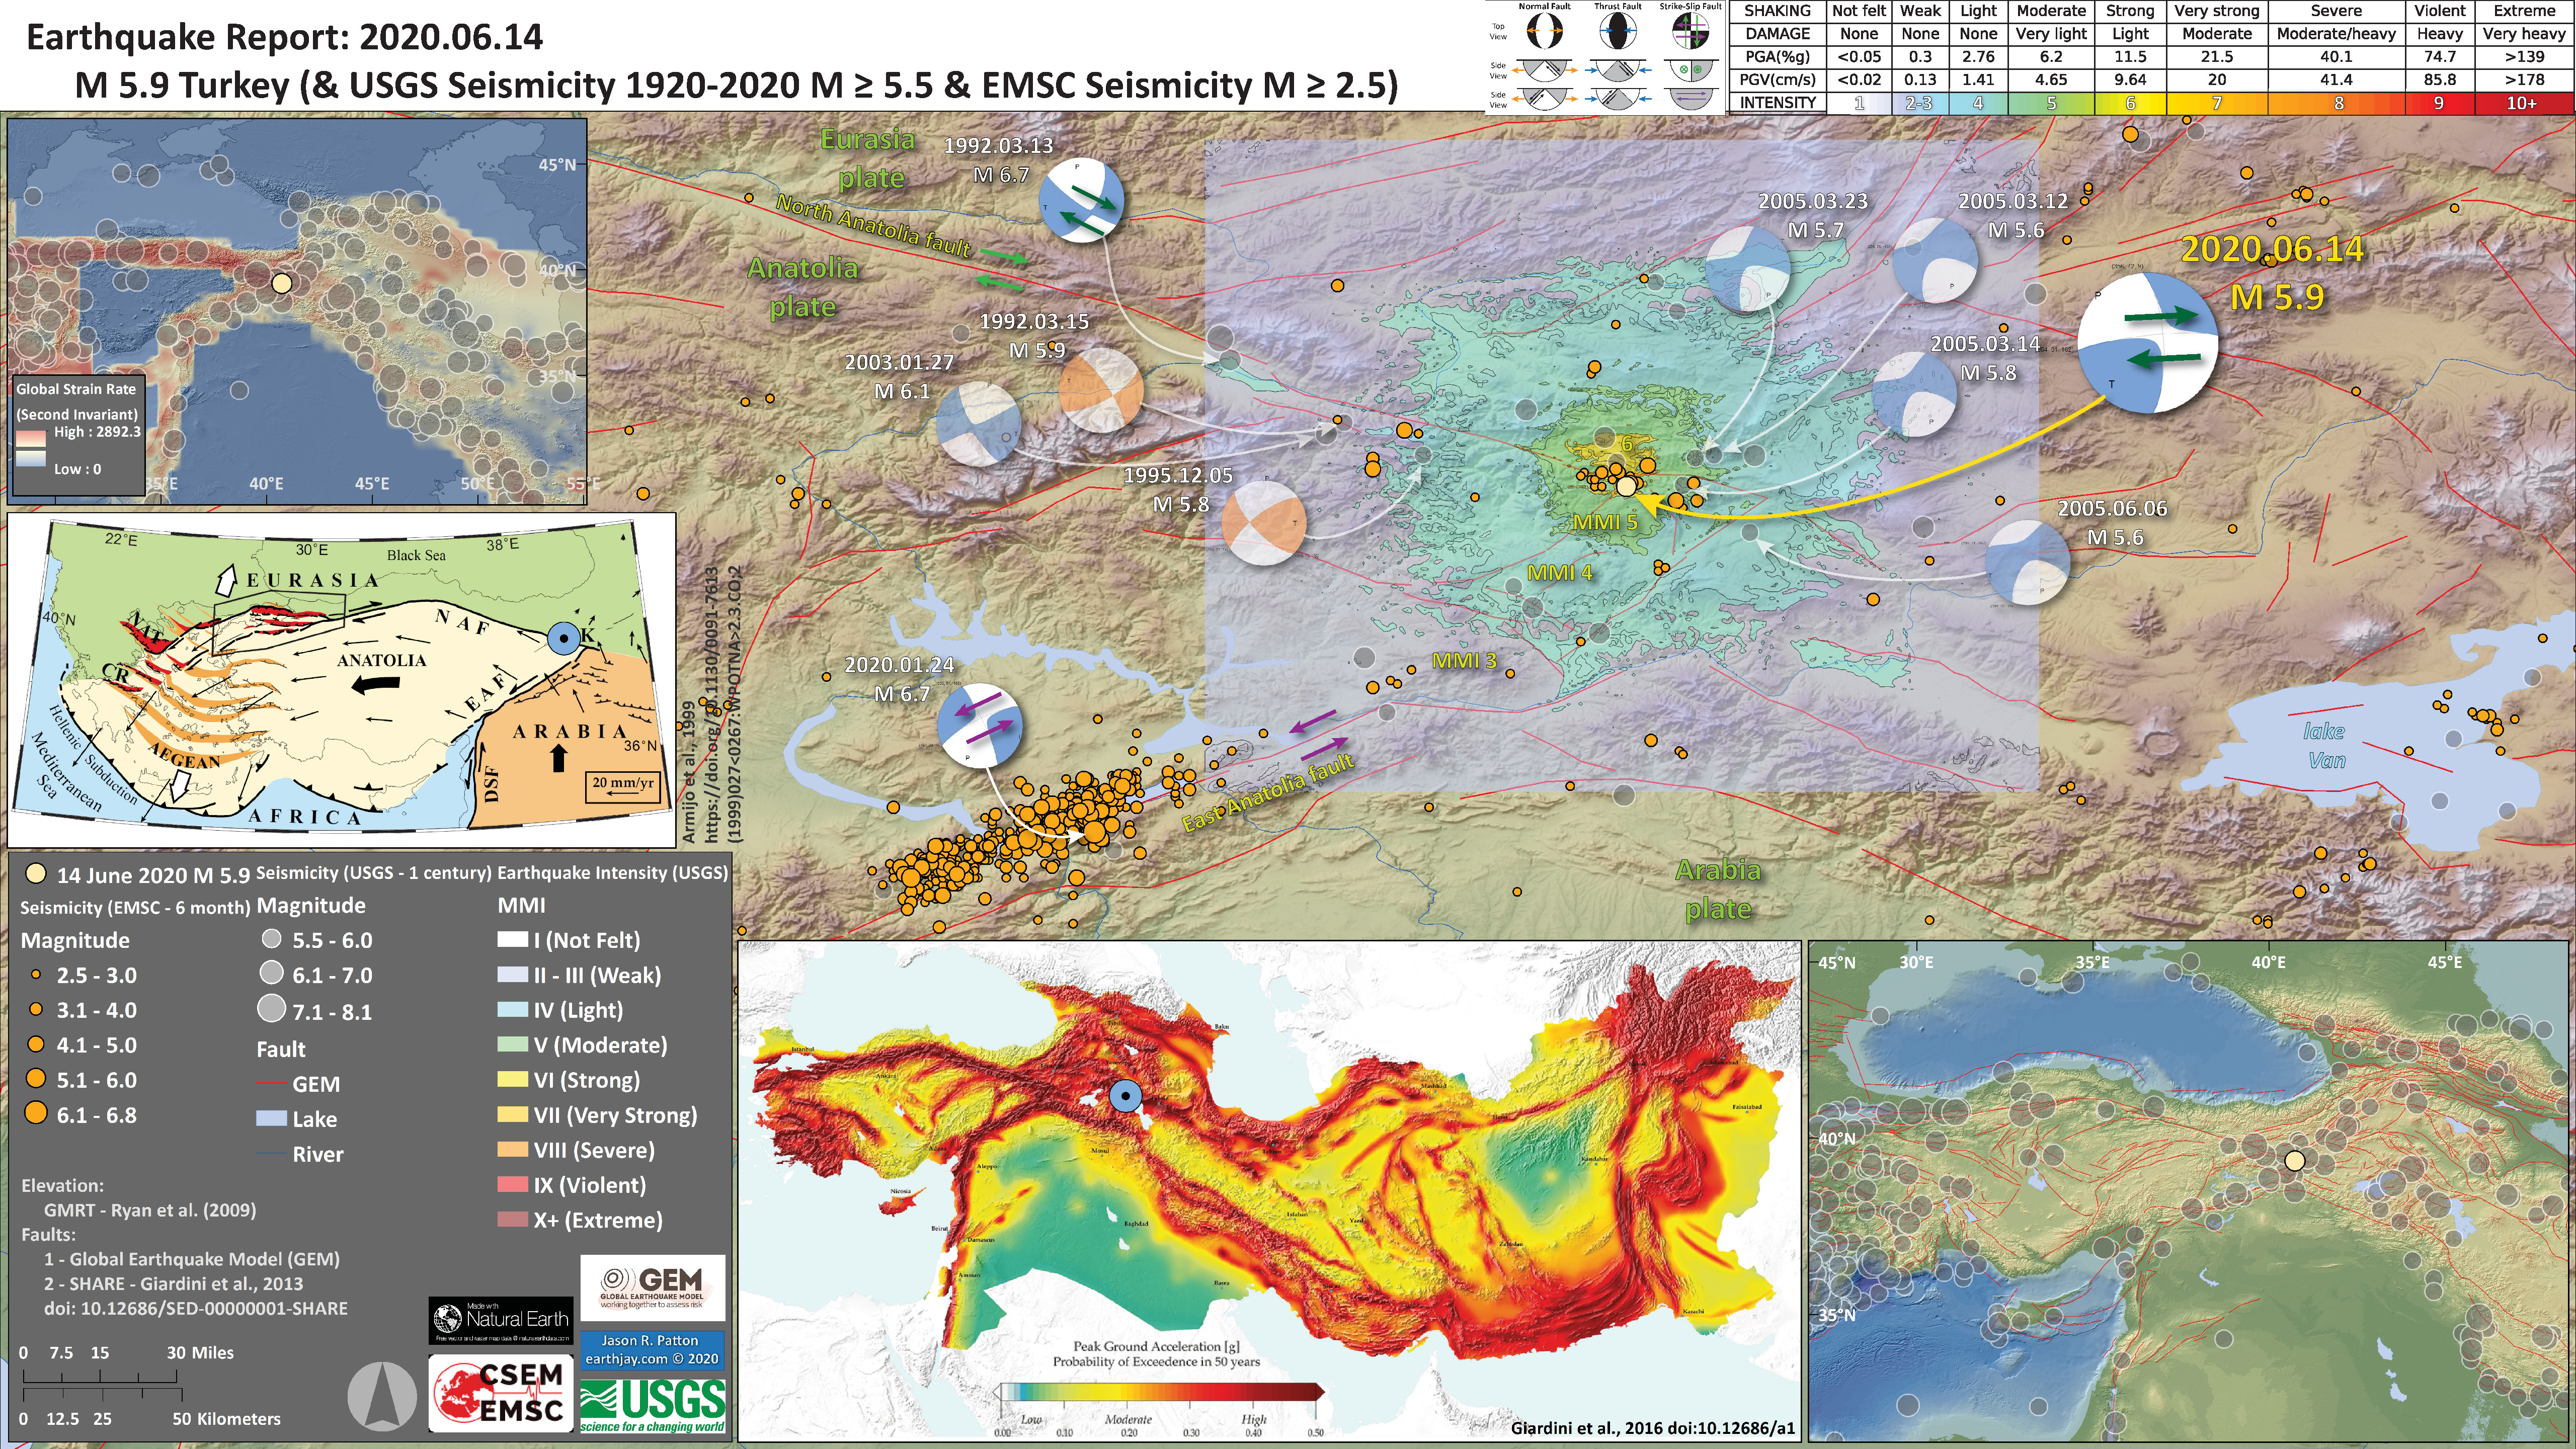
Task: Click the 2003.01.27 M 6.1 beachball
Action: click(978, 424)
